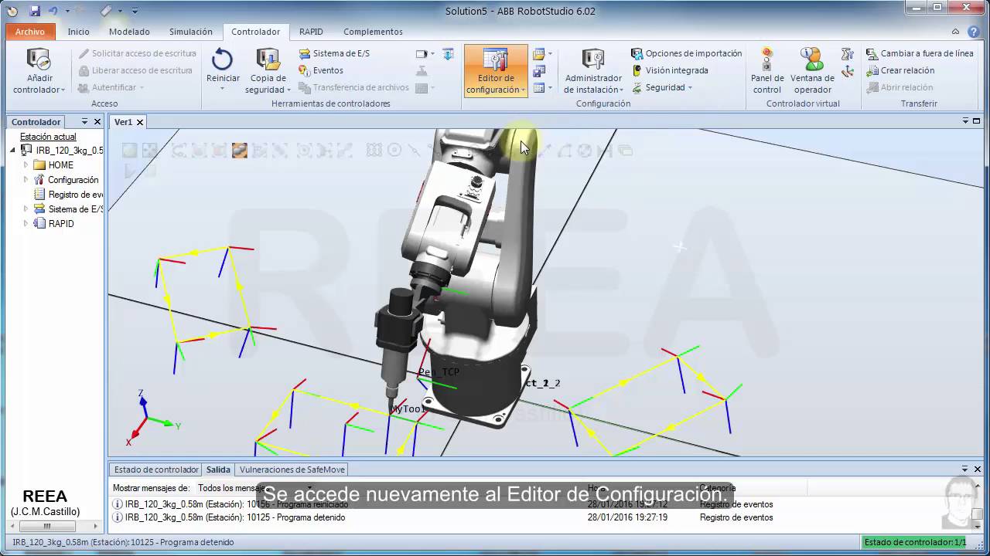
Task: Open Visión integrada
Action: (670, 70)
